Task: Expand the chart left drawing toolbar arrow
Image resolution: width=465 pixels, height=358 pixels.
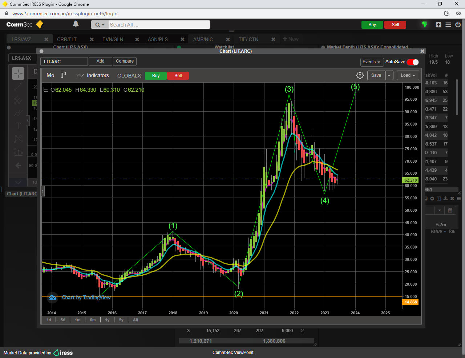Action: 43,191
